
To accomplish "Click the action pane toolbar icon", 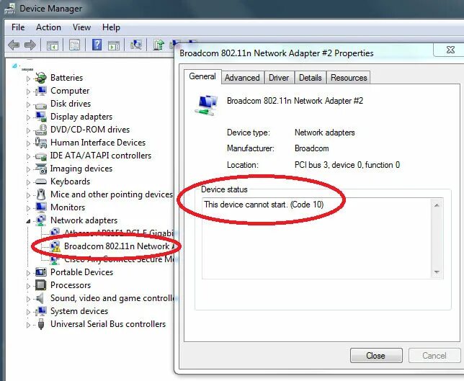I will click(114, 45).
